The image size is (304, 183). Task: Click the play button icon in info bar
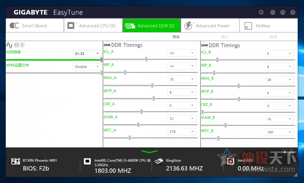(284, 152)
